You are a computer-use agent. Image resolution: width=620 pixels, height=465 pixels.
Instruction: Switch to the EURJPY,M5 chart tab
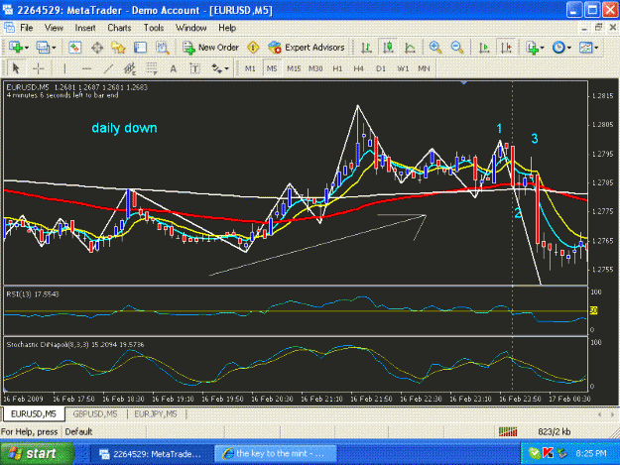156,414
